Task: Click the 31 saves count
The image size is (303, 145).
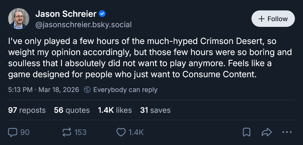Action: coord(155,110)
